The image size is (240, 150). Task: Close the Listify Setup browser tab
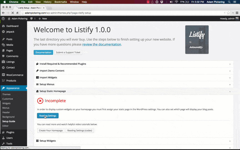(44, 8)
